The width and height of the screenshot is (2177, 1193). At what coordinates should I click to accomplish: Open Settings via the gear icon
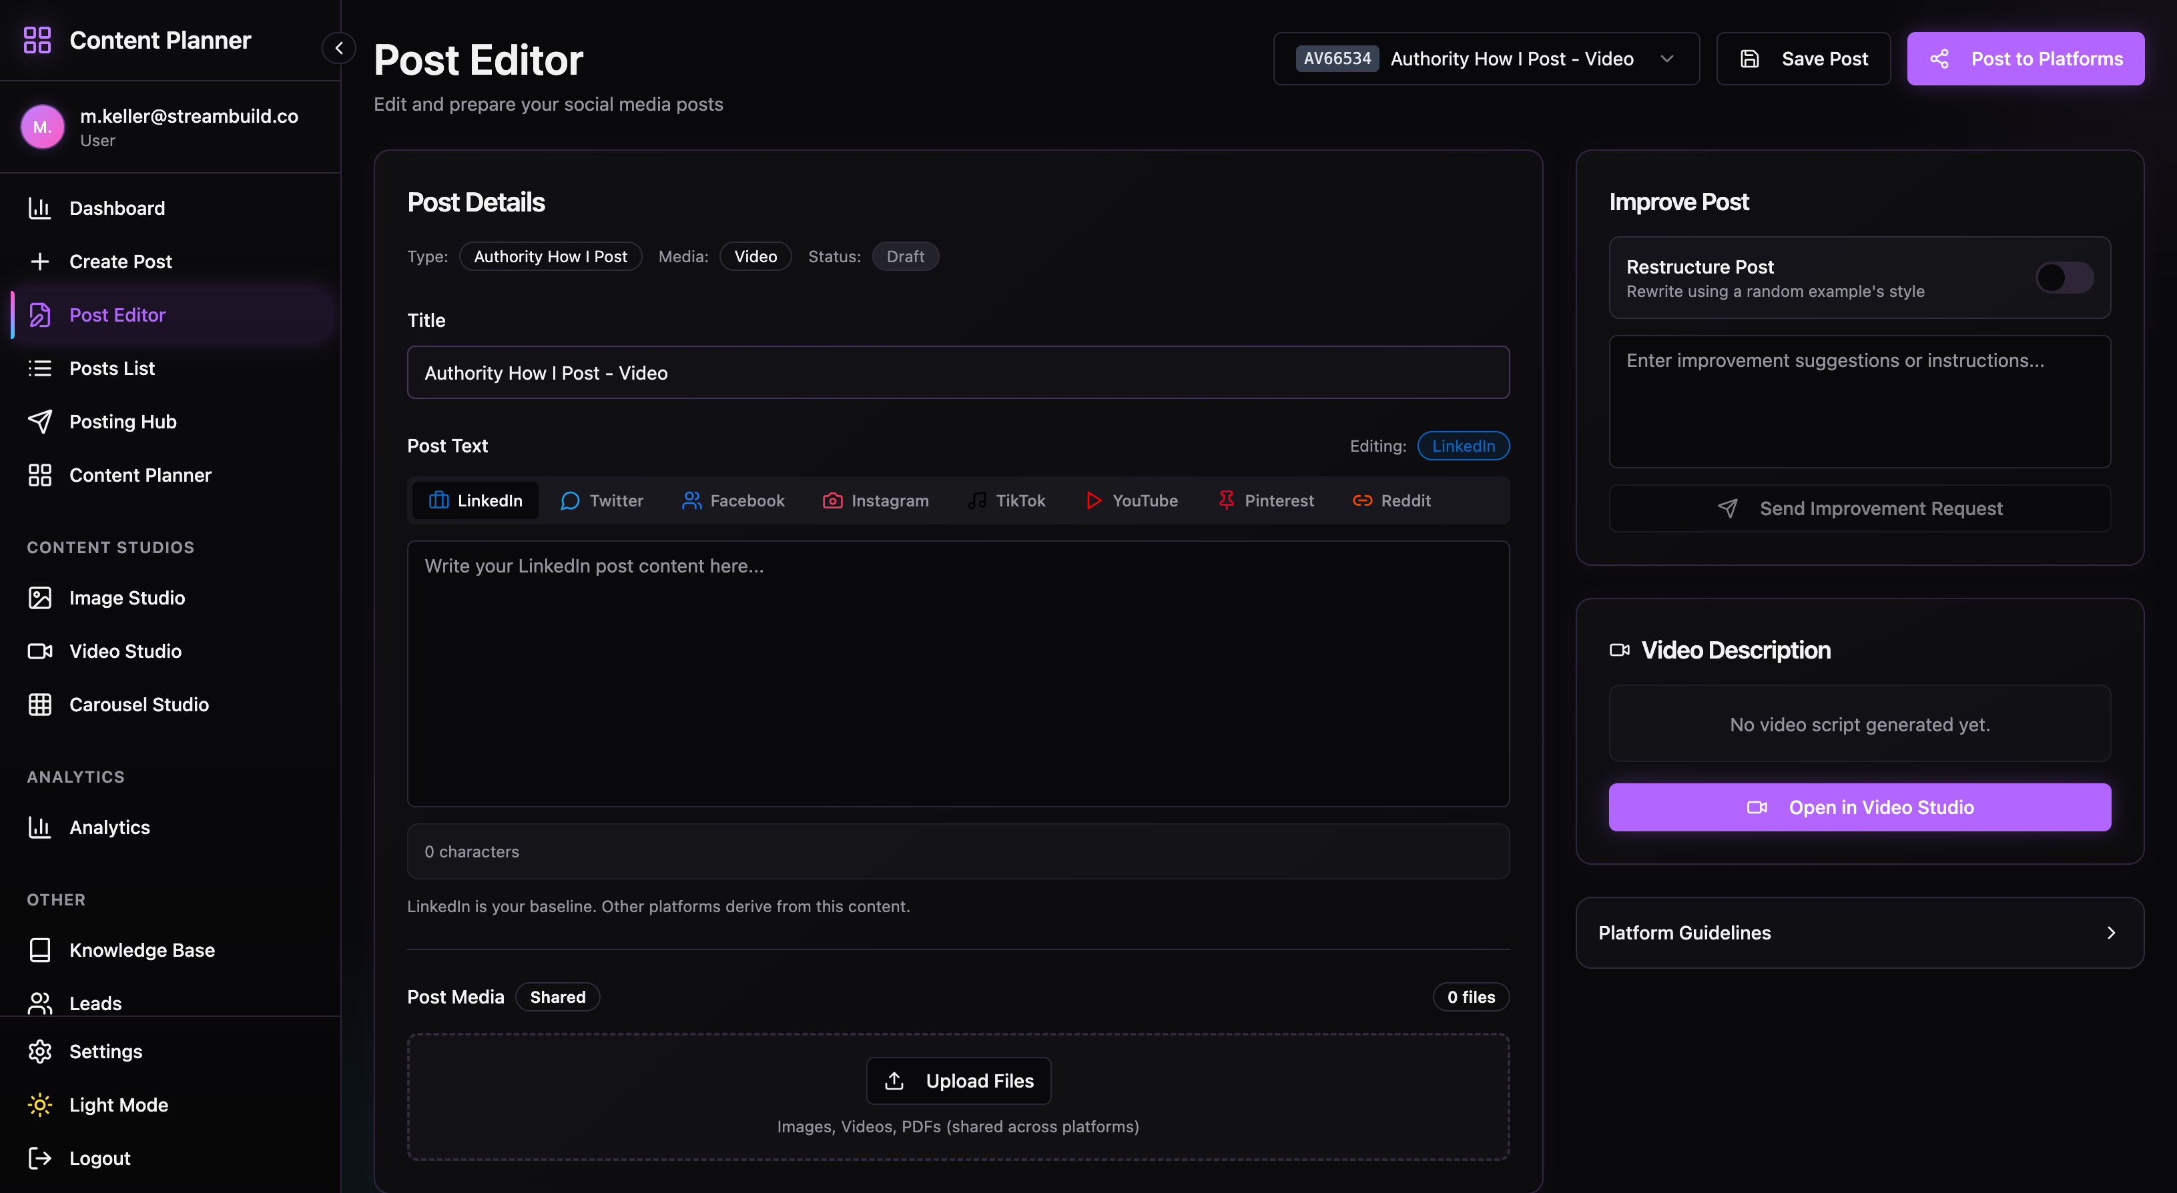[40, 1051]
